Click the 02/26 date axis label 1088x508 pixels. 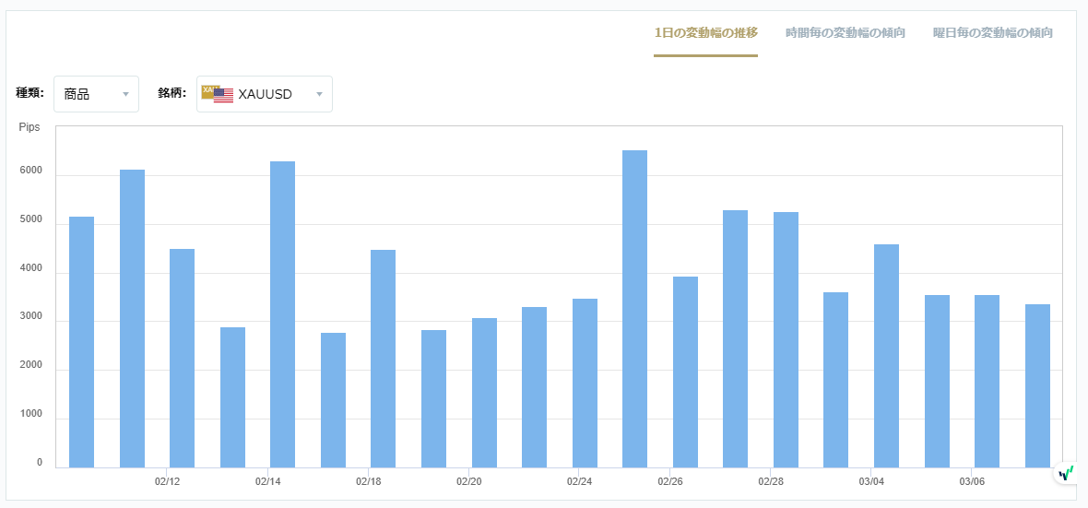tap(670, 481)
